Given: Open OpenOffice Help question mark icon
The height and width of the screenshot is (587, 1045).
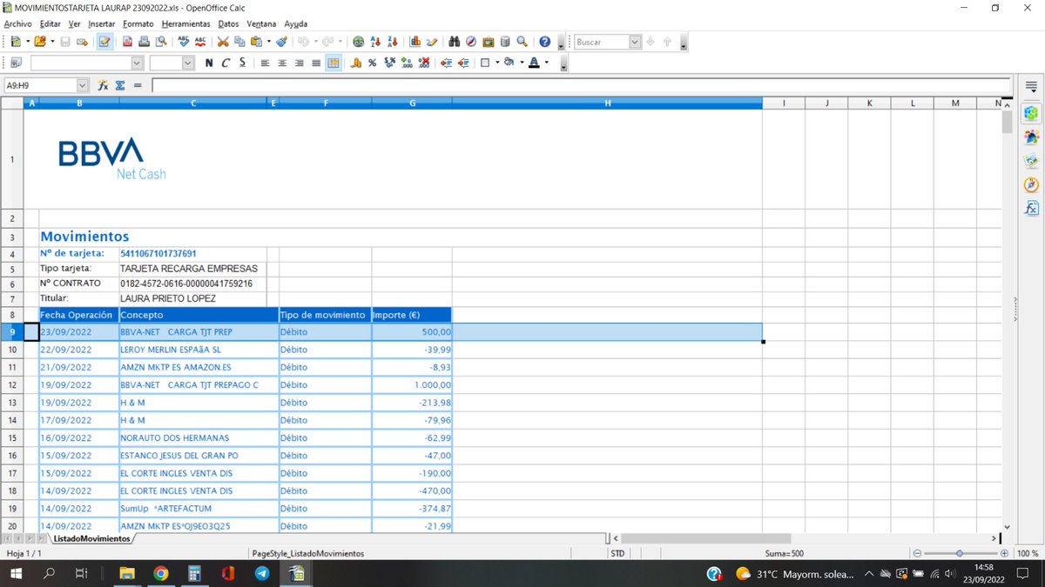Looking at the screenshot, I should 545,42.
